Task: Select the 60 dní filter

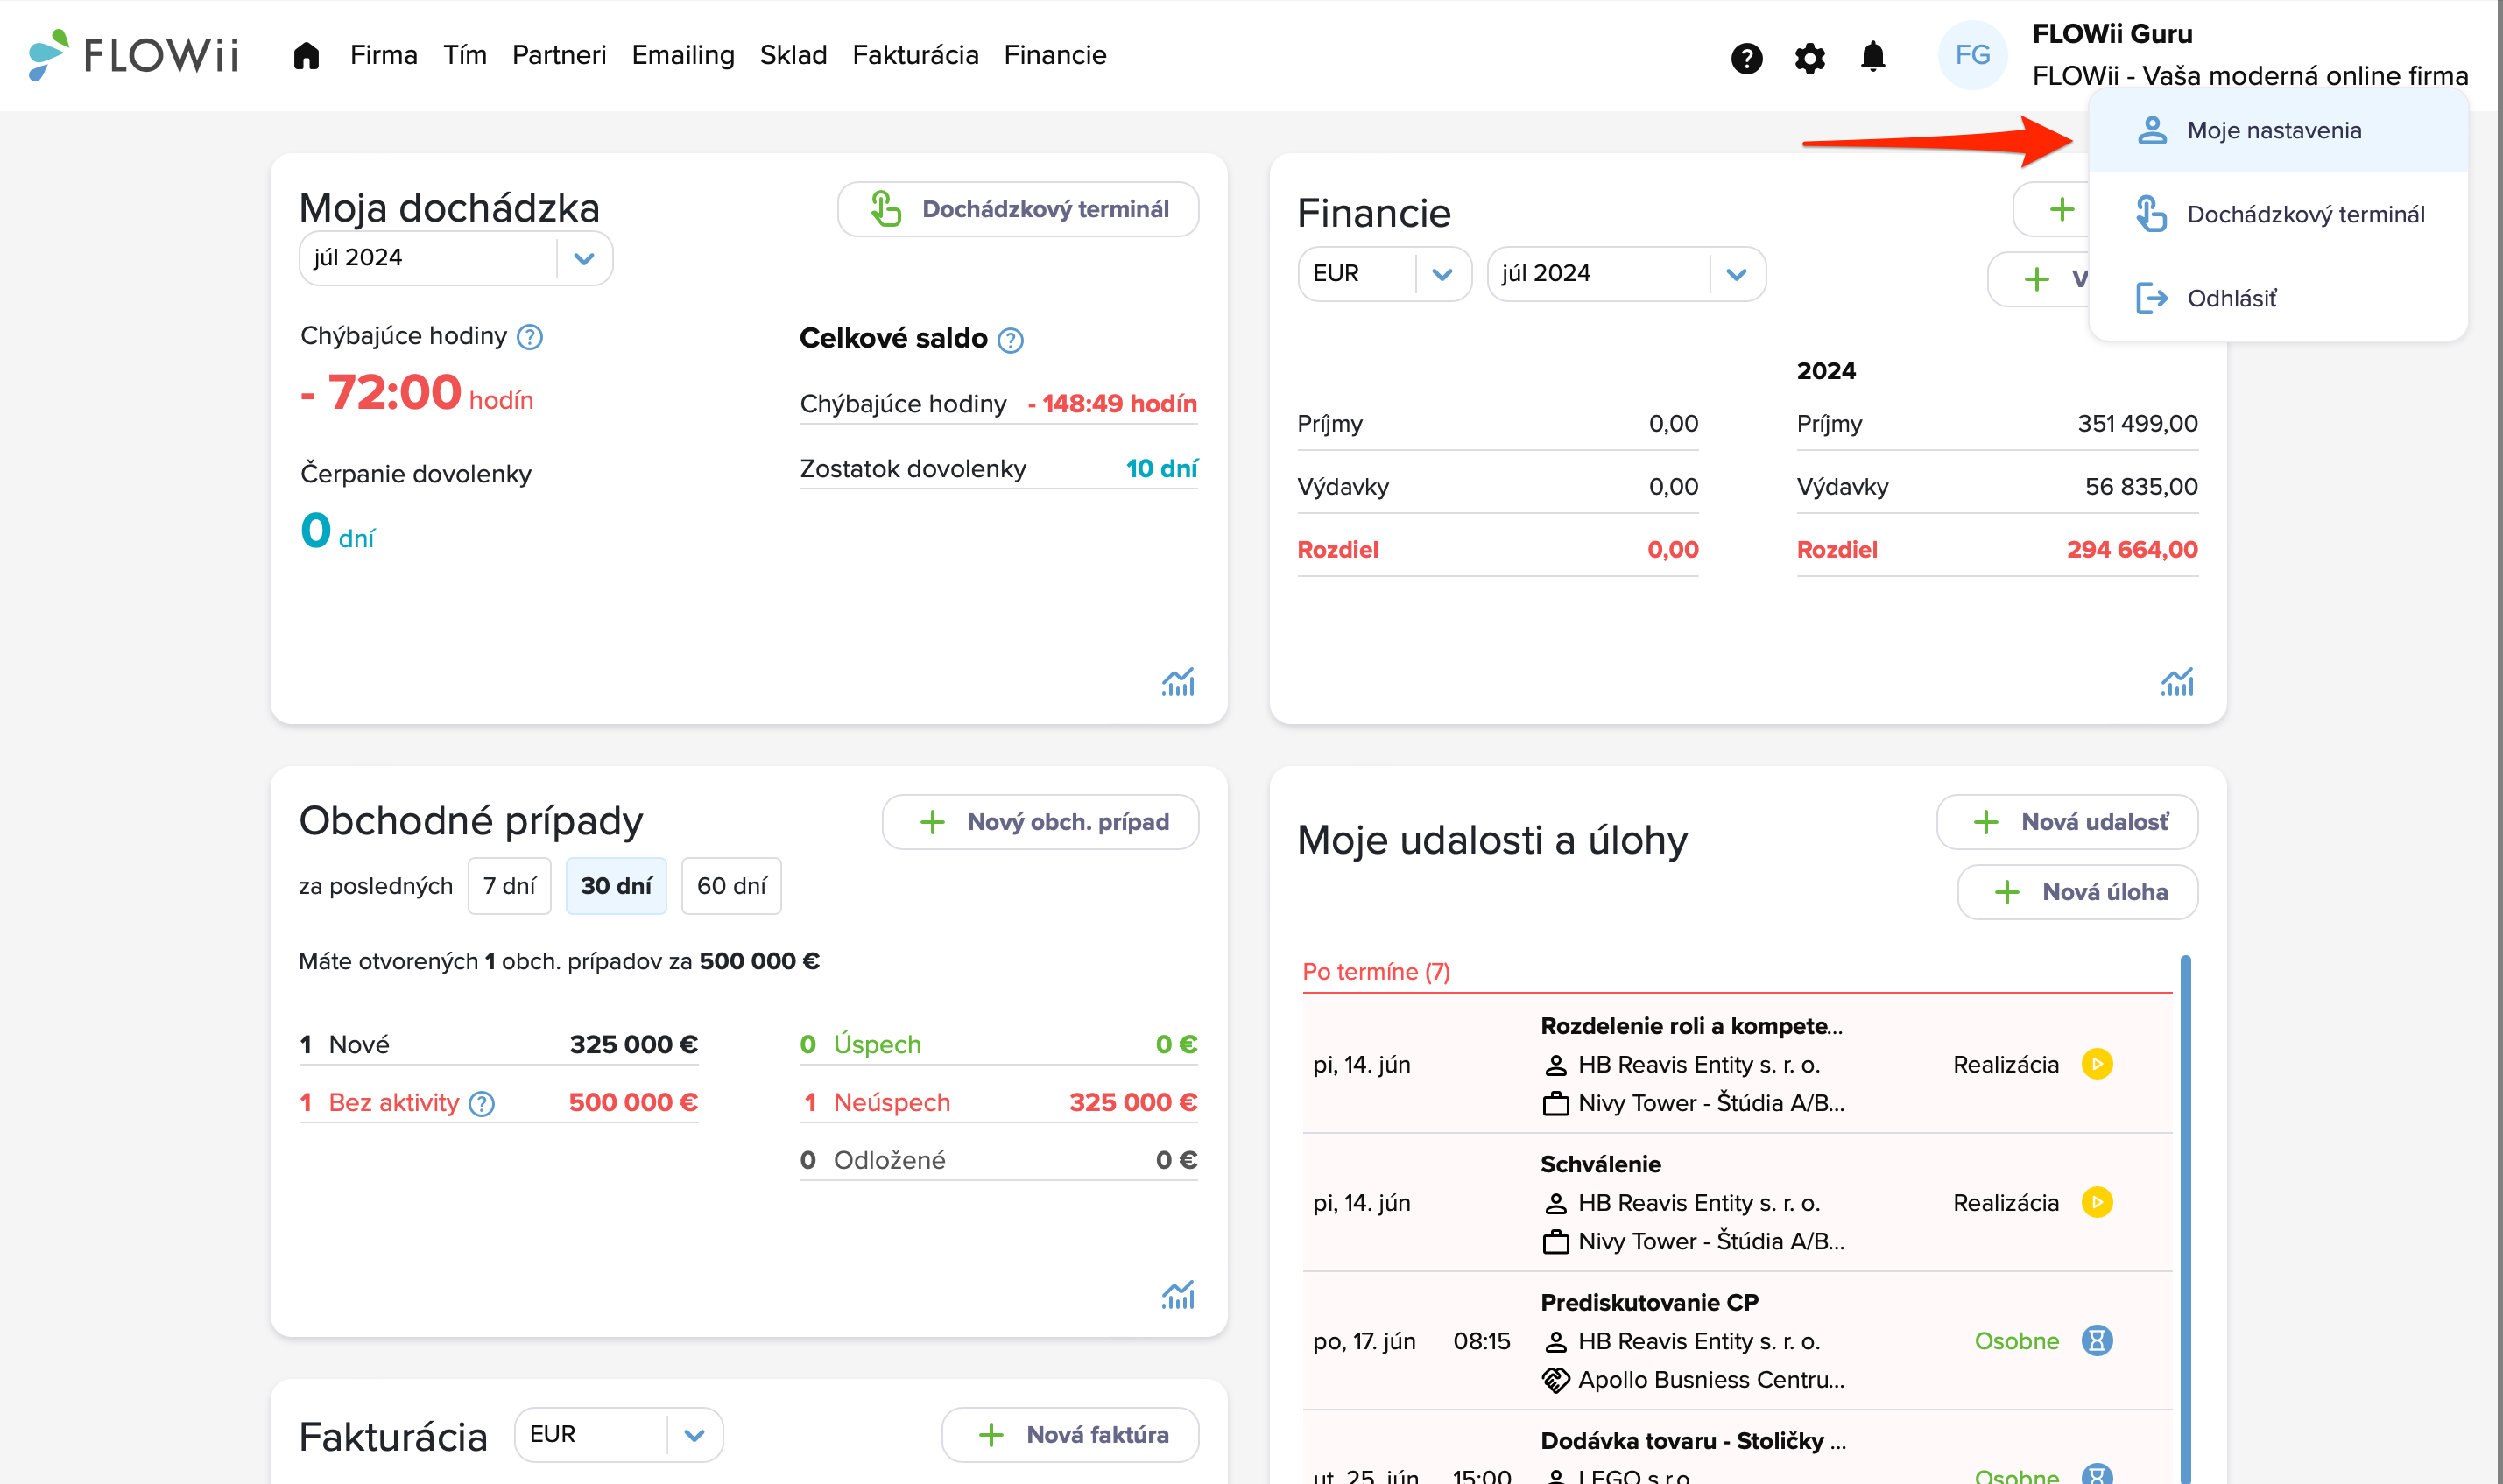Action: coord(731,886)
